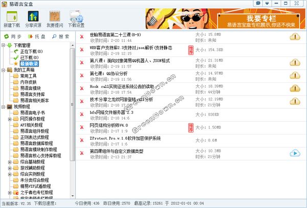
Task: Collapse the 我的工具箱 tree node
Action: click(3, 70)
